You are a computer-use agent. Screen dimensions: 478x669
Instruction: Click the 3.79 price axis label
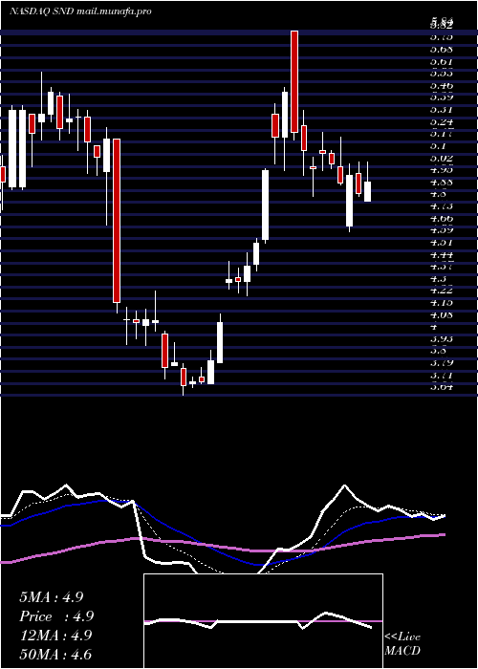pos(442,363)
